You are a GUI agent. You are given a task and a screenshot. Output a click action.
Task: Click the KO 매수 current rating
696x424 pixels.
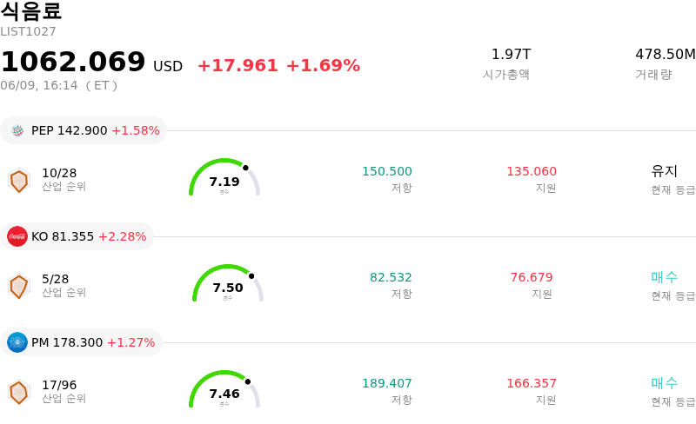click(665, 277)
